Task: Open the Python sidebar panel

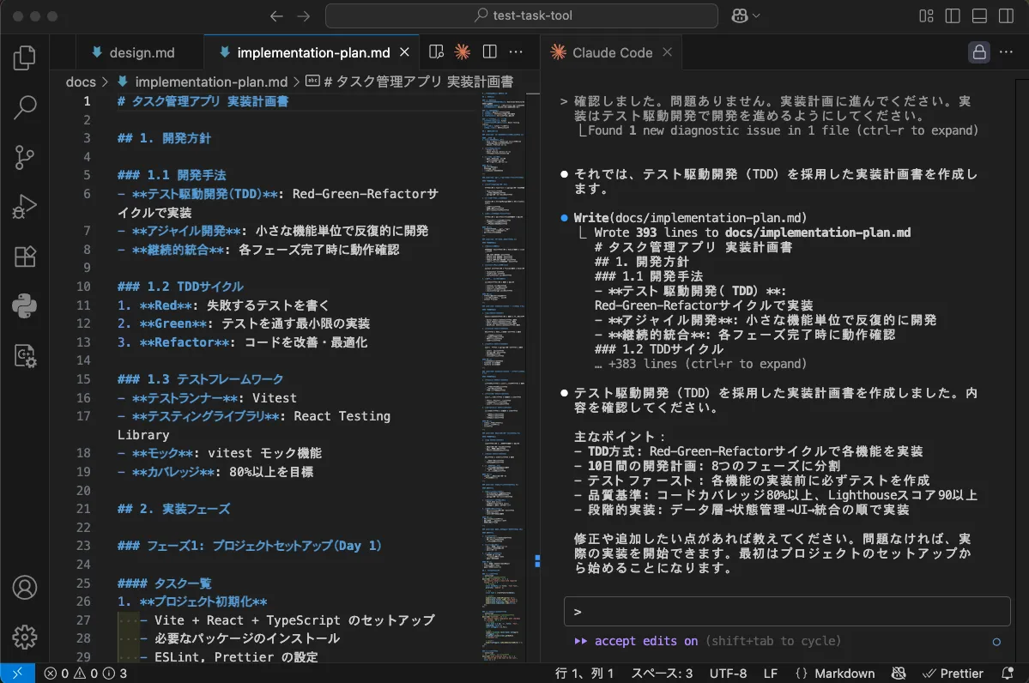Action: point(25,305)
